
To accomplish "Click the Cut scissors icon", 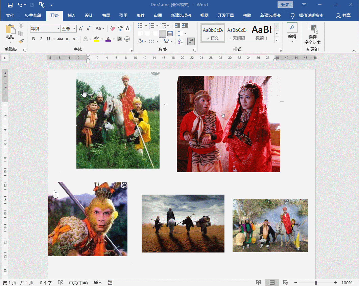I will tap(21, 25).
